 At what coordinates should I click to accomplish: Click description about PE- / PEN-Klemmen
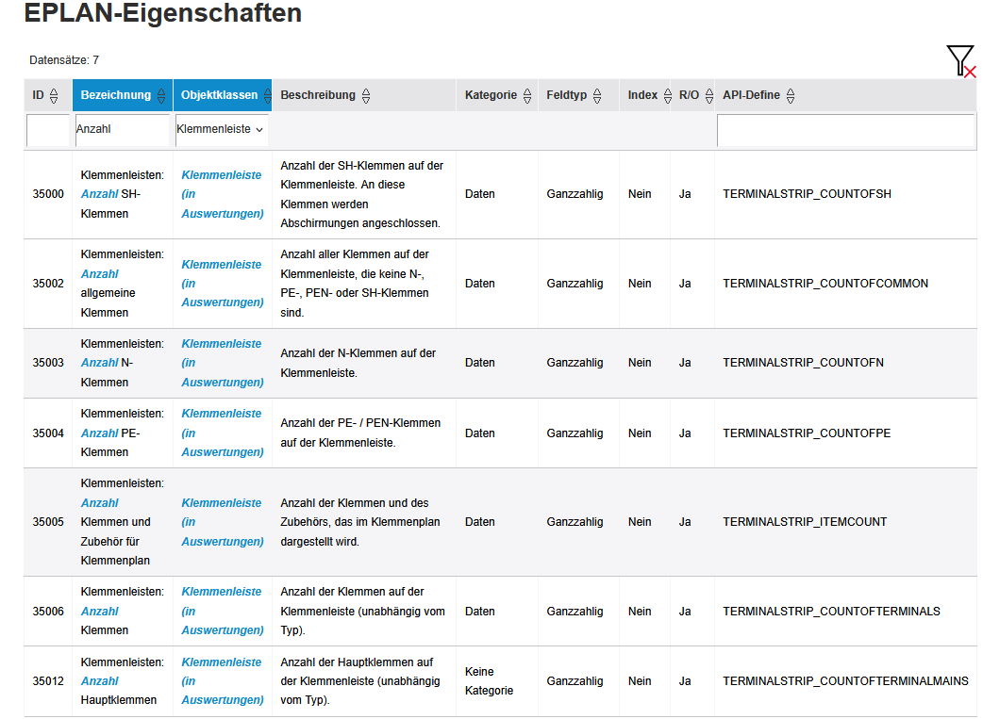(x=360, y=433)
